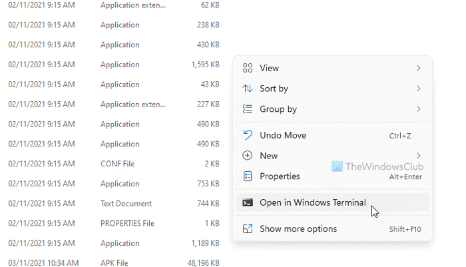Screen dimensions: 466x267
Task: Click the Windows Terminal icon
Action: 248,203
